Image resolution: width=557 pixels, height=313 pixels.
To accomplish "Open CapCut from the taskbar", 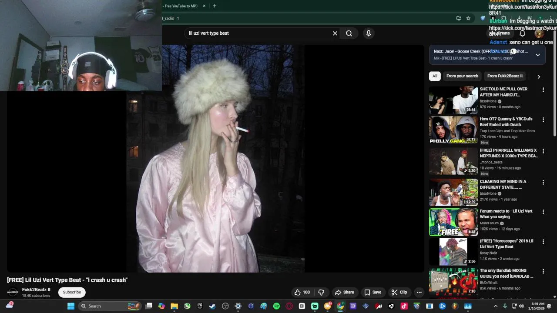I will [302, 306].
